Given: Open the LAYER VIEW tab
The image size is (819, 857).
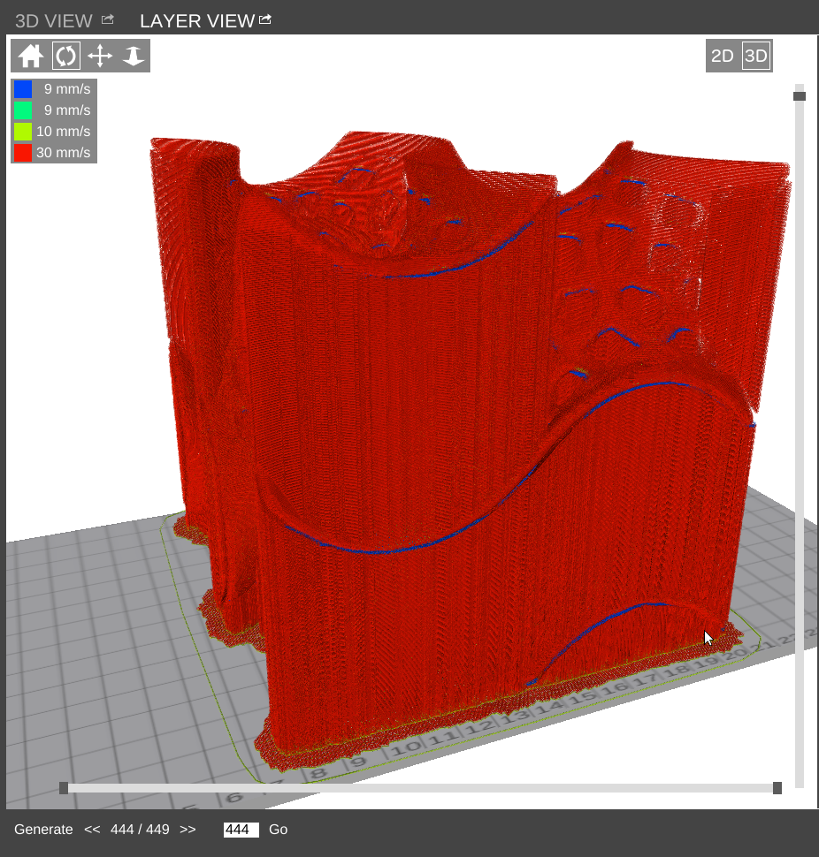Looking at the screenshot, I should [196, 20].
